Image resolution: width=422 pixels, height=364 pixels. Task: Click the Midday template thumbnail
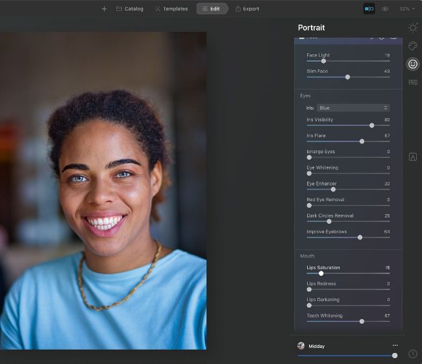[x=301, y=346]
